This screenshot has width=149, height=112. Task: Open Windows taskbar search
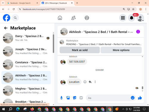click(10, 109)
